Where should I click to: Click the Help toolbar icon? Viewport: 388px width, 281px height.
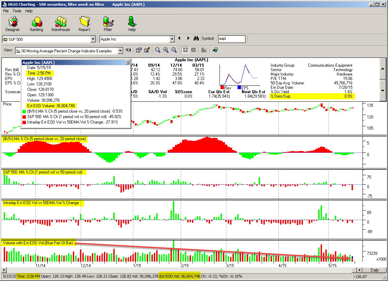[132, 24]
